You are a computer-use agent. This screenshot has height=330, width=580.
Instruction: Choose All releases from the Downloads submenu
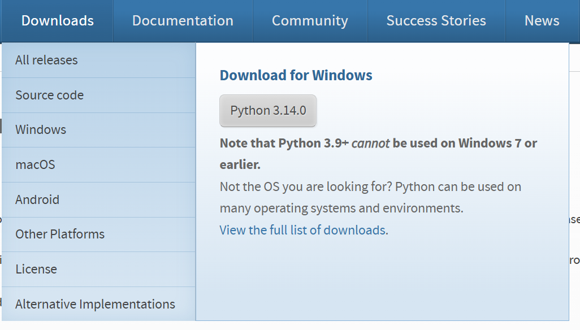[x=46, y=60]
